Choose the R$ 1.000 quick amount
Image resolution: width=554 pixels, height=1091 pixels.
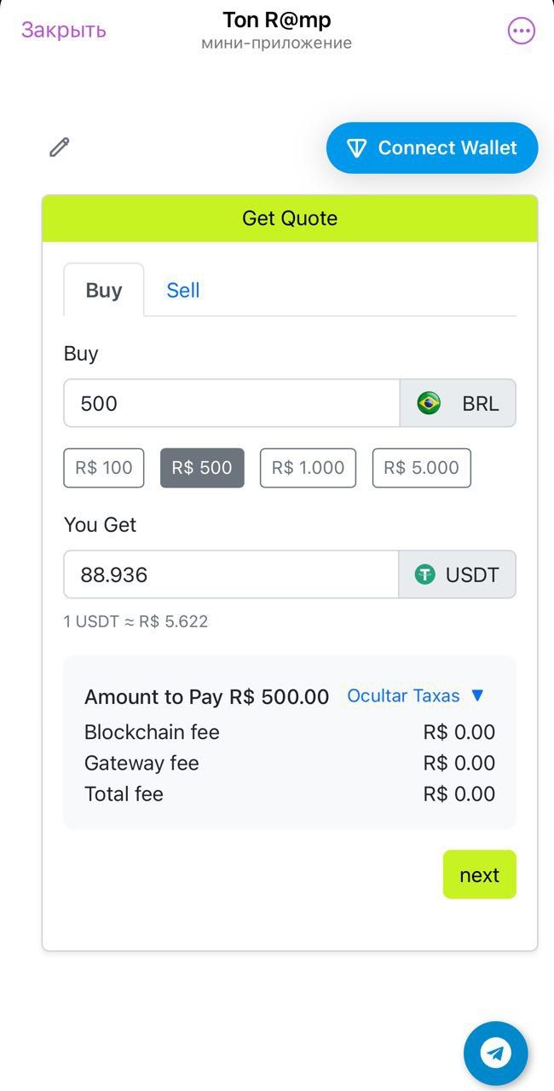point(308,467)
